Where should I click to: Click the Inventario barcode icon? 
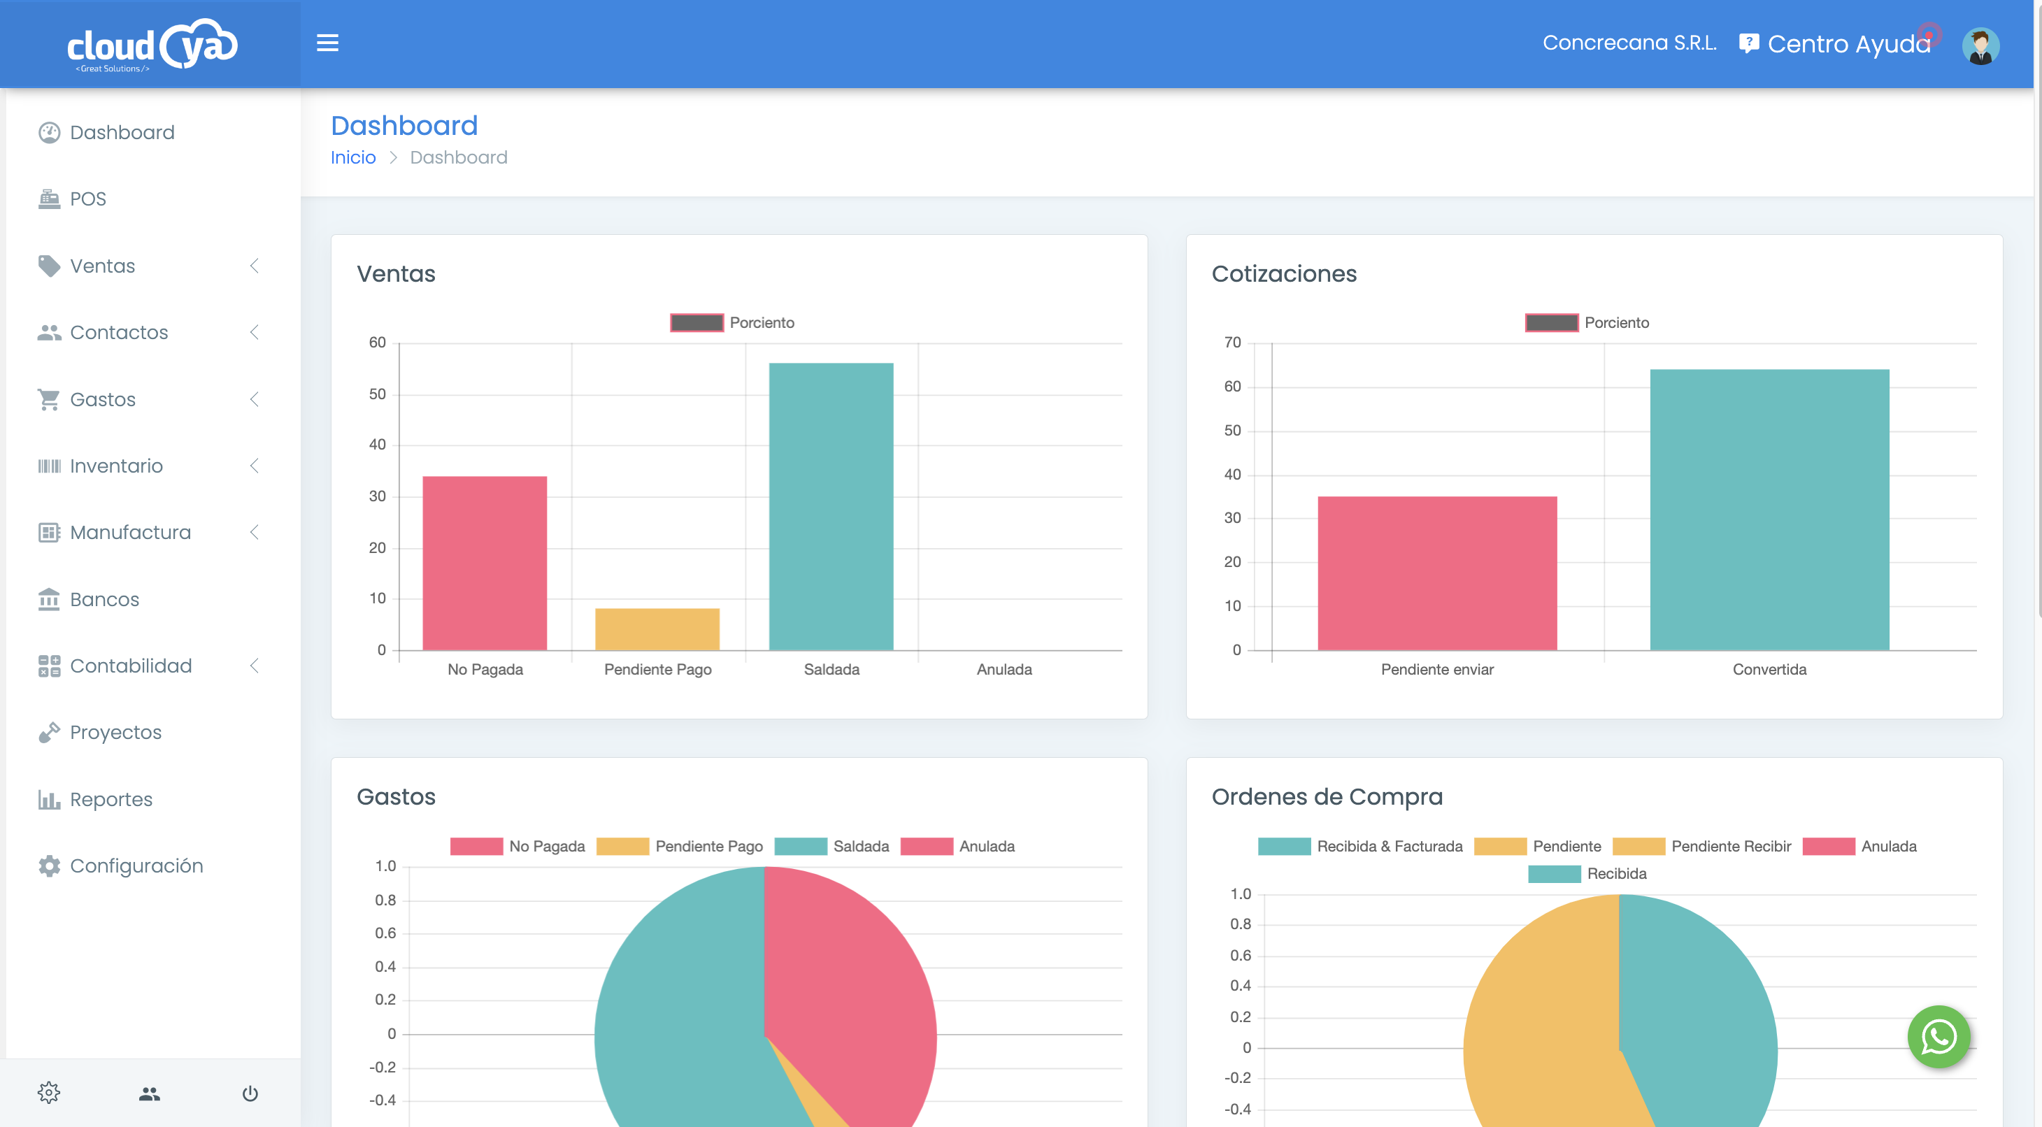[49, 466]
